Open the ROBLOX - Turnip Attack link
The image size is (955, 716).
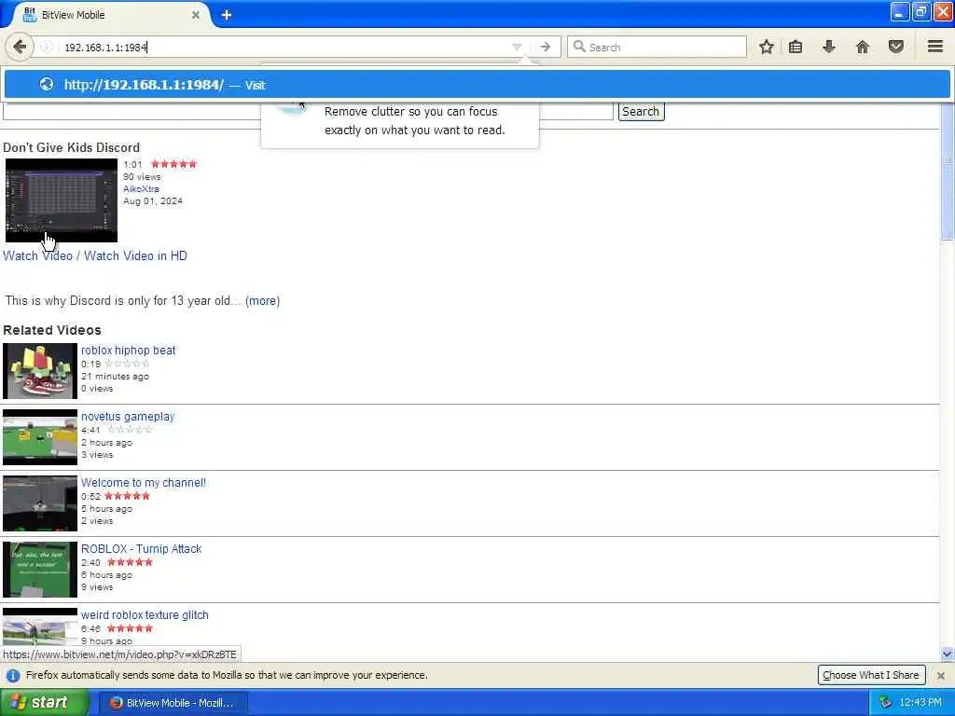point(141,548)
